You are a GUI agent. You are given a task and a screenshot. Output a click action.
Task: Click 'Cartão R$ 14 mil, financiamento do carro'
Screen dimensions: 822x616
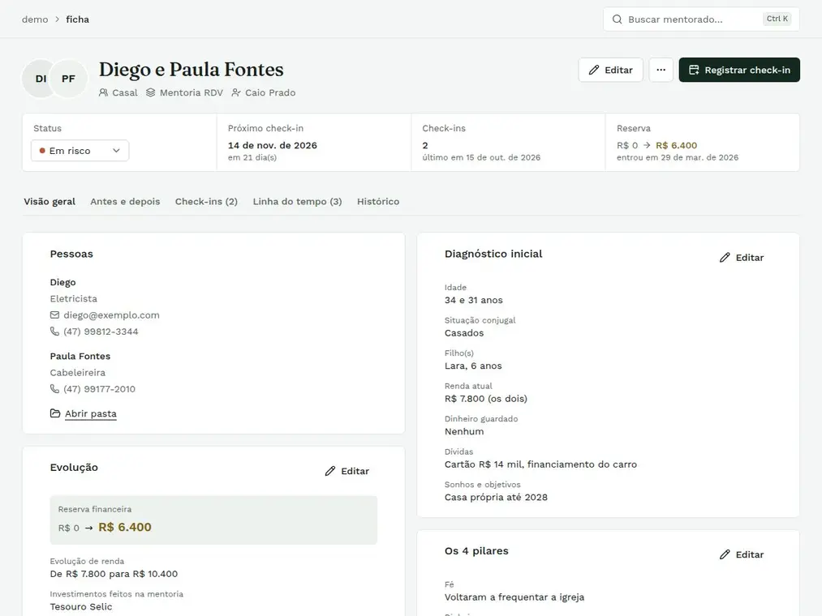[540, 464]
